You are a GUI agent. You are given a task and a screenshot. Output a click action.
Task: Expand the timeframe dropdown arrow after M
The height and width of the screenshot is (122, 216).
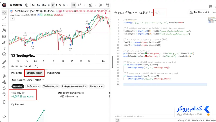coord(67,5)
